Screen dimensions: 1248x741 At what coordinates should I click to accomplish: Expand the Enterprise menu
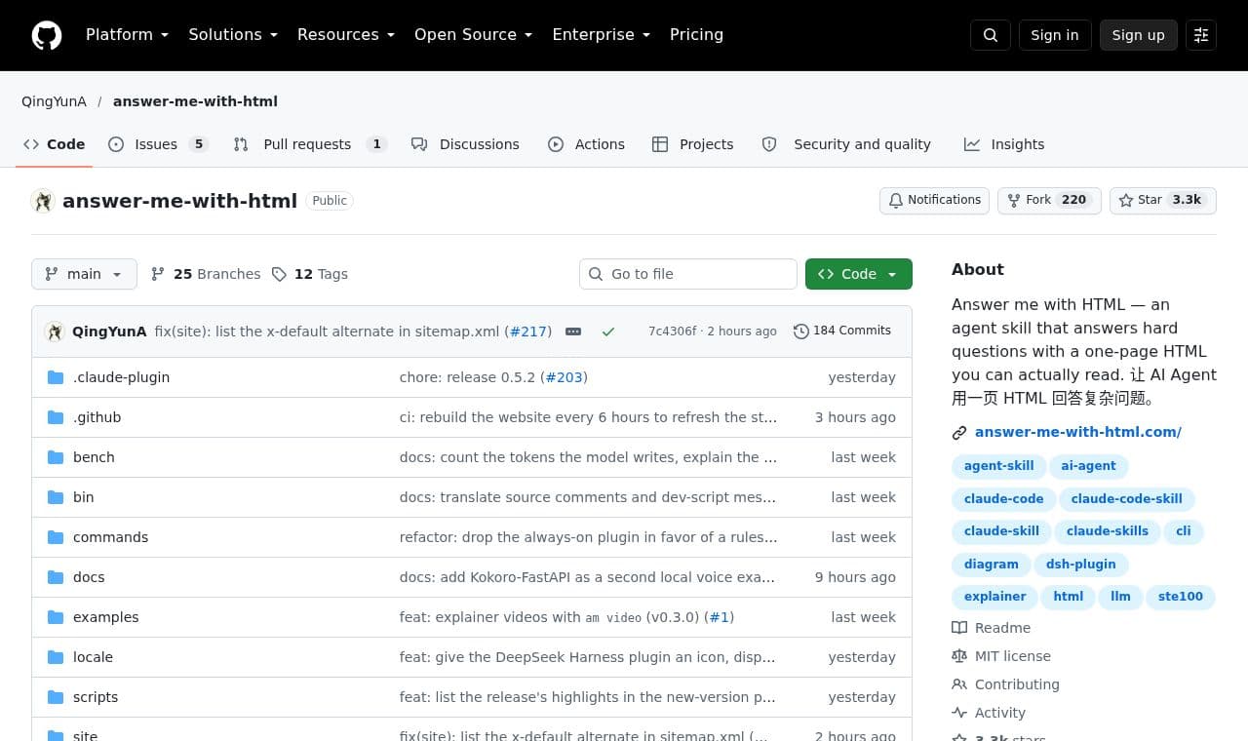coord(601,35)
